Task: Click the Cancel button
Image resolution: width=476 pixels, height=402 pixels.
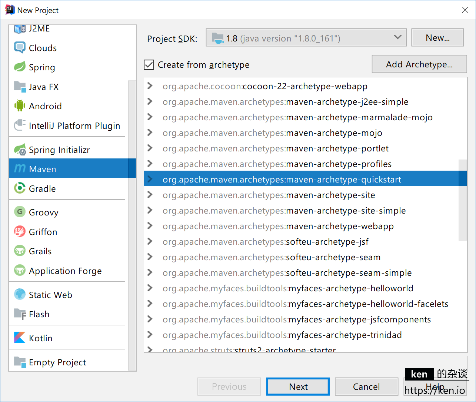Action: point(366,386)
